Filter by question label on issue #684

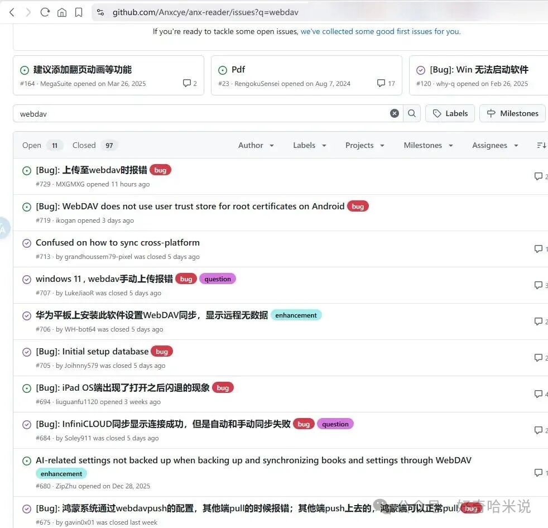[335, 424]
